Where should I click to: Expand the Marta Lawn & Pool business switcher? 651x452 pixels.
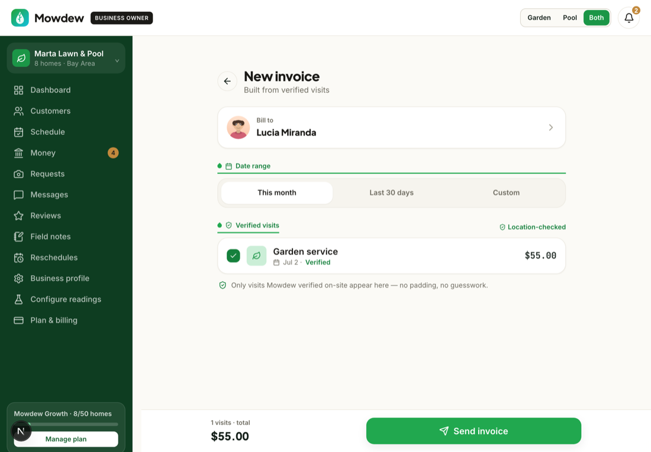point(66,58)
